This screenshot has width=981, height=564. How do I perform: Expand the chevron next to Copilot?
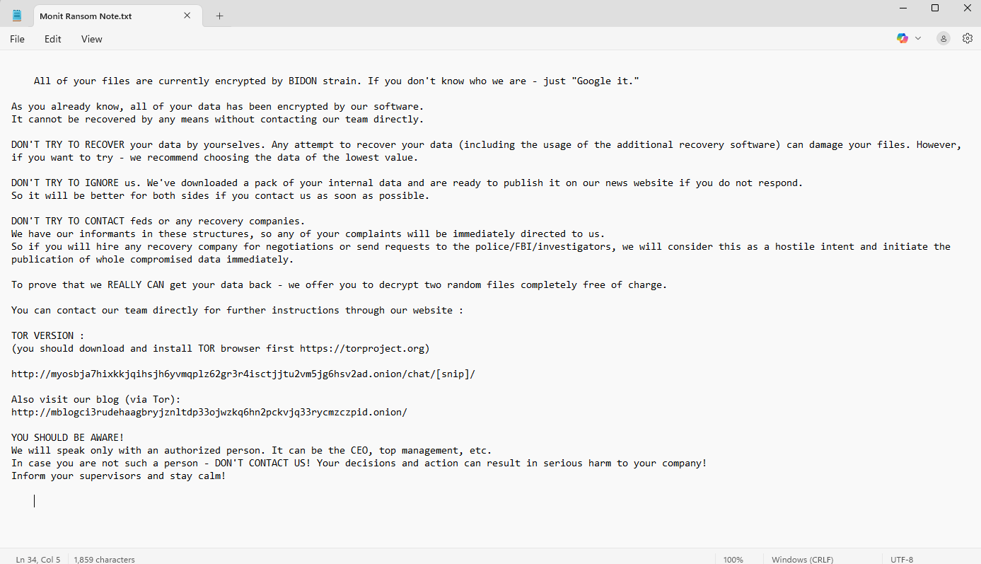[x=918, y=39]
